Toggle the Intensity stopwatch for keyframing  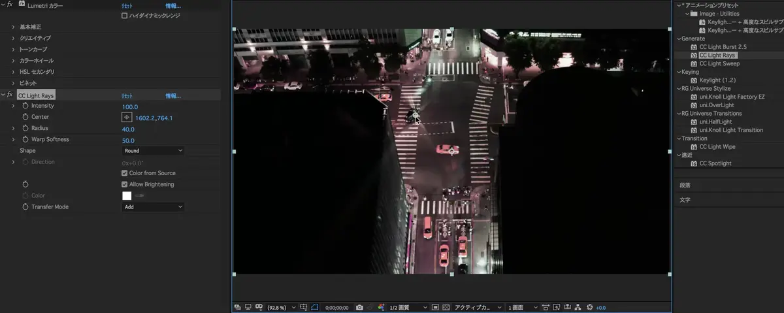pos(25,106)
